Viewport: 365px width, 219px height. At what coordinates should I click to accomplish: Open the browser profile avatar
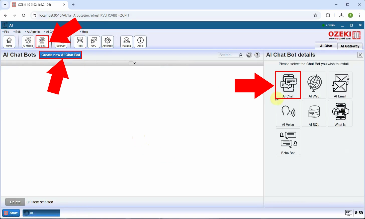click(350, 15)
